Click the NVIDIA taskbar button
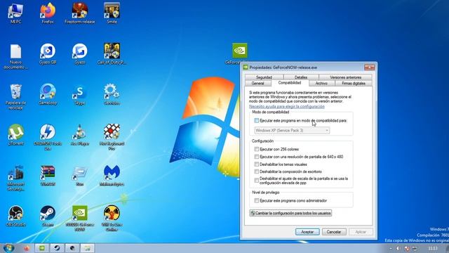Viewport: 449px width, 253px height. (42, 248)
